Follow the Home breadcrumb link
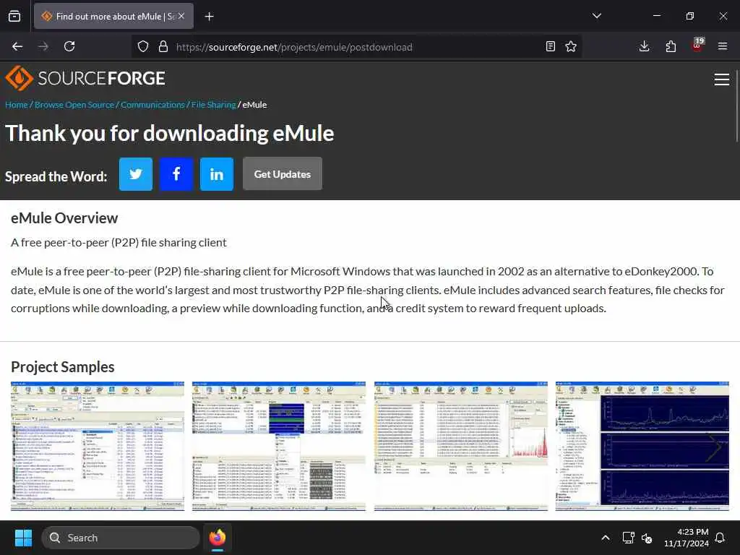740x555 pixels. (x=17, y=105)
